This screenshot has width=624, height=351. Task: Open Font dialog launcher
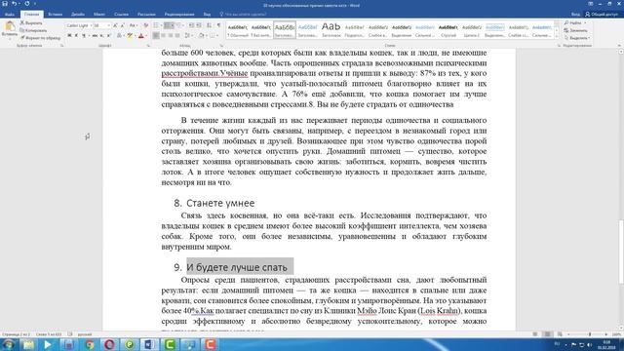[148, 46]
